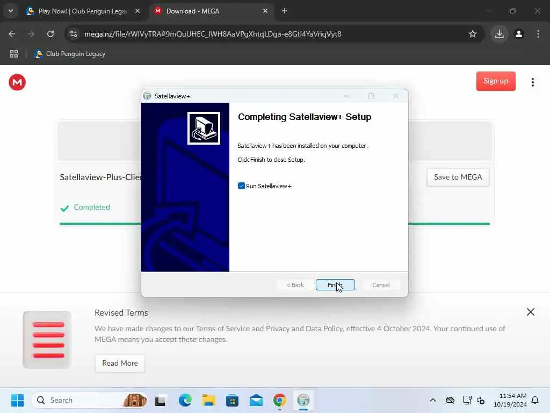Viewport: 550px width, 413px height.
Task: Click the Satellaview-Plus-Client file name
Action: (x=100, y=177)
